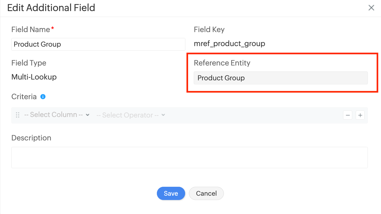Click the Edit Additional Field title
This screenshot has height=214, width=381.
(51, 8)
